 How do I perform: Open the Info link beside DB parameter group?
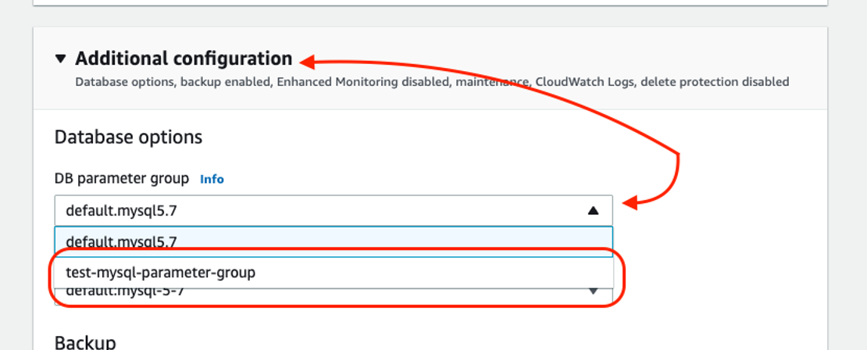pos(212,179)
